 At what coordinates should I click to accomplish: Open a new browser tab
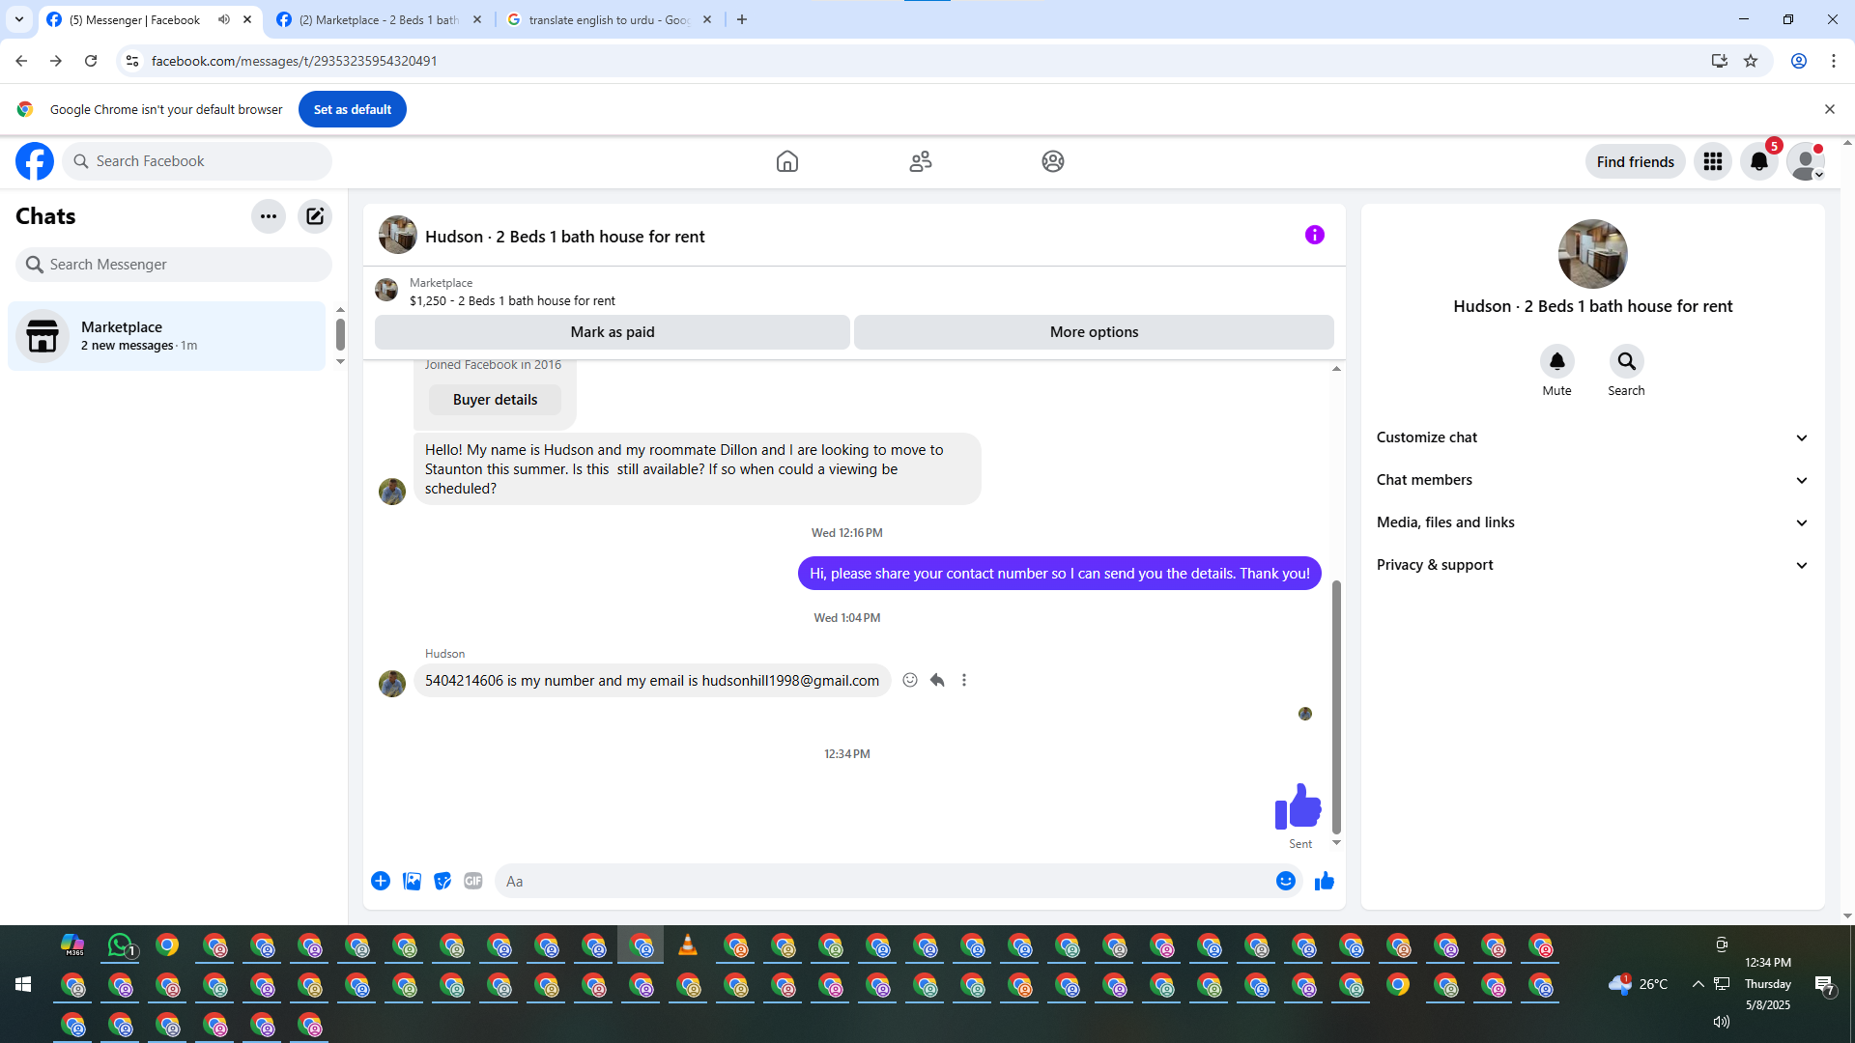coord(742,19)
